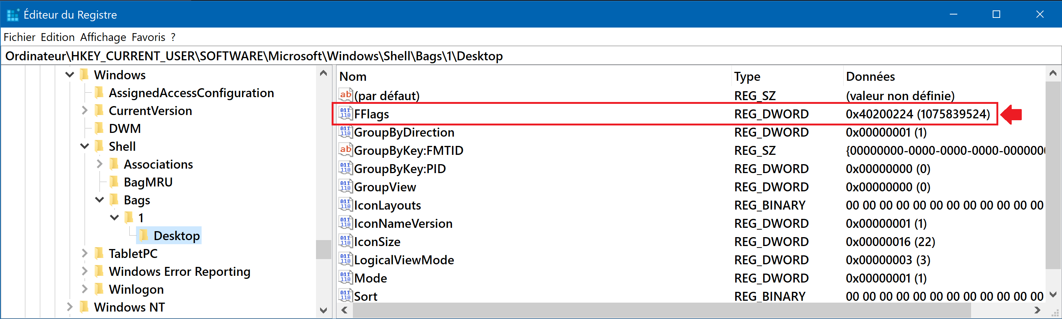Expand the CurrentVersion tree node

point(85,110)
